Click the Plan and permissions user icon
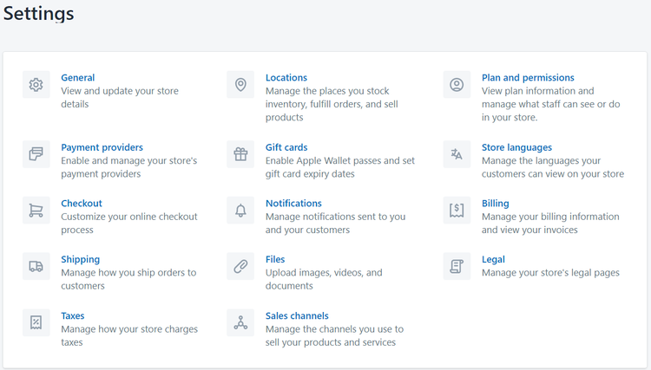The image size is (651, 370). pyautogui.click(x=457, y=85)
